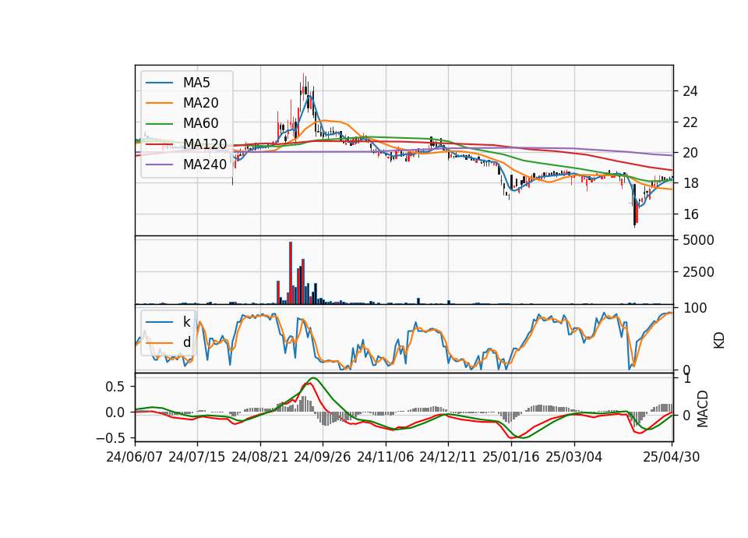The height and width of the screenshot is (538, 748).
Task: Click the 24/09/26 date label
Action: pyautogui.click(x=323, y=457)
